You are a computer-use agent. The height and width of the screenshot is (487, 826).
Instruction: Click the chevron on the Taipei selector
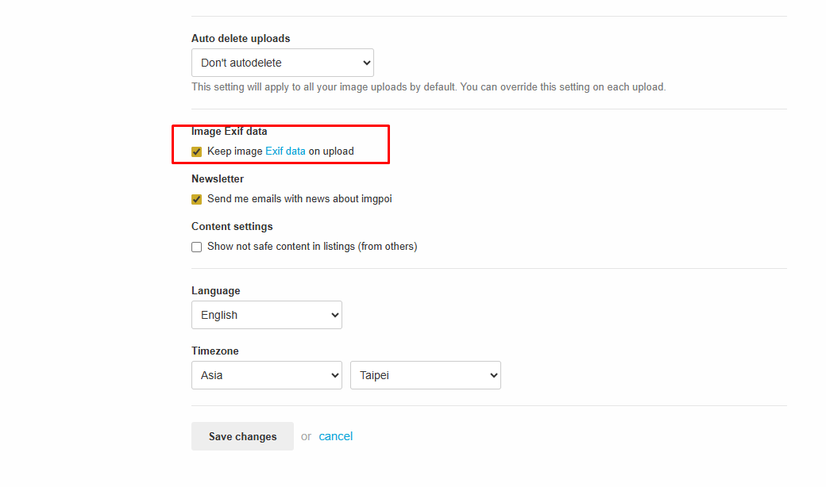492,375
